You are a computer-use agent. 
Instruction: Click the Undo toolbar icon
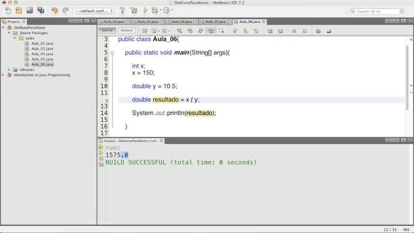(x=54, y=10)
